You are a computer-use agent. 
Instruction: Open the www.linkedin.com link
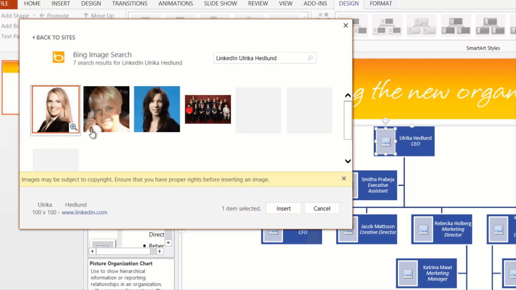click(84, 212)
